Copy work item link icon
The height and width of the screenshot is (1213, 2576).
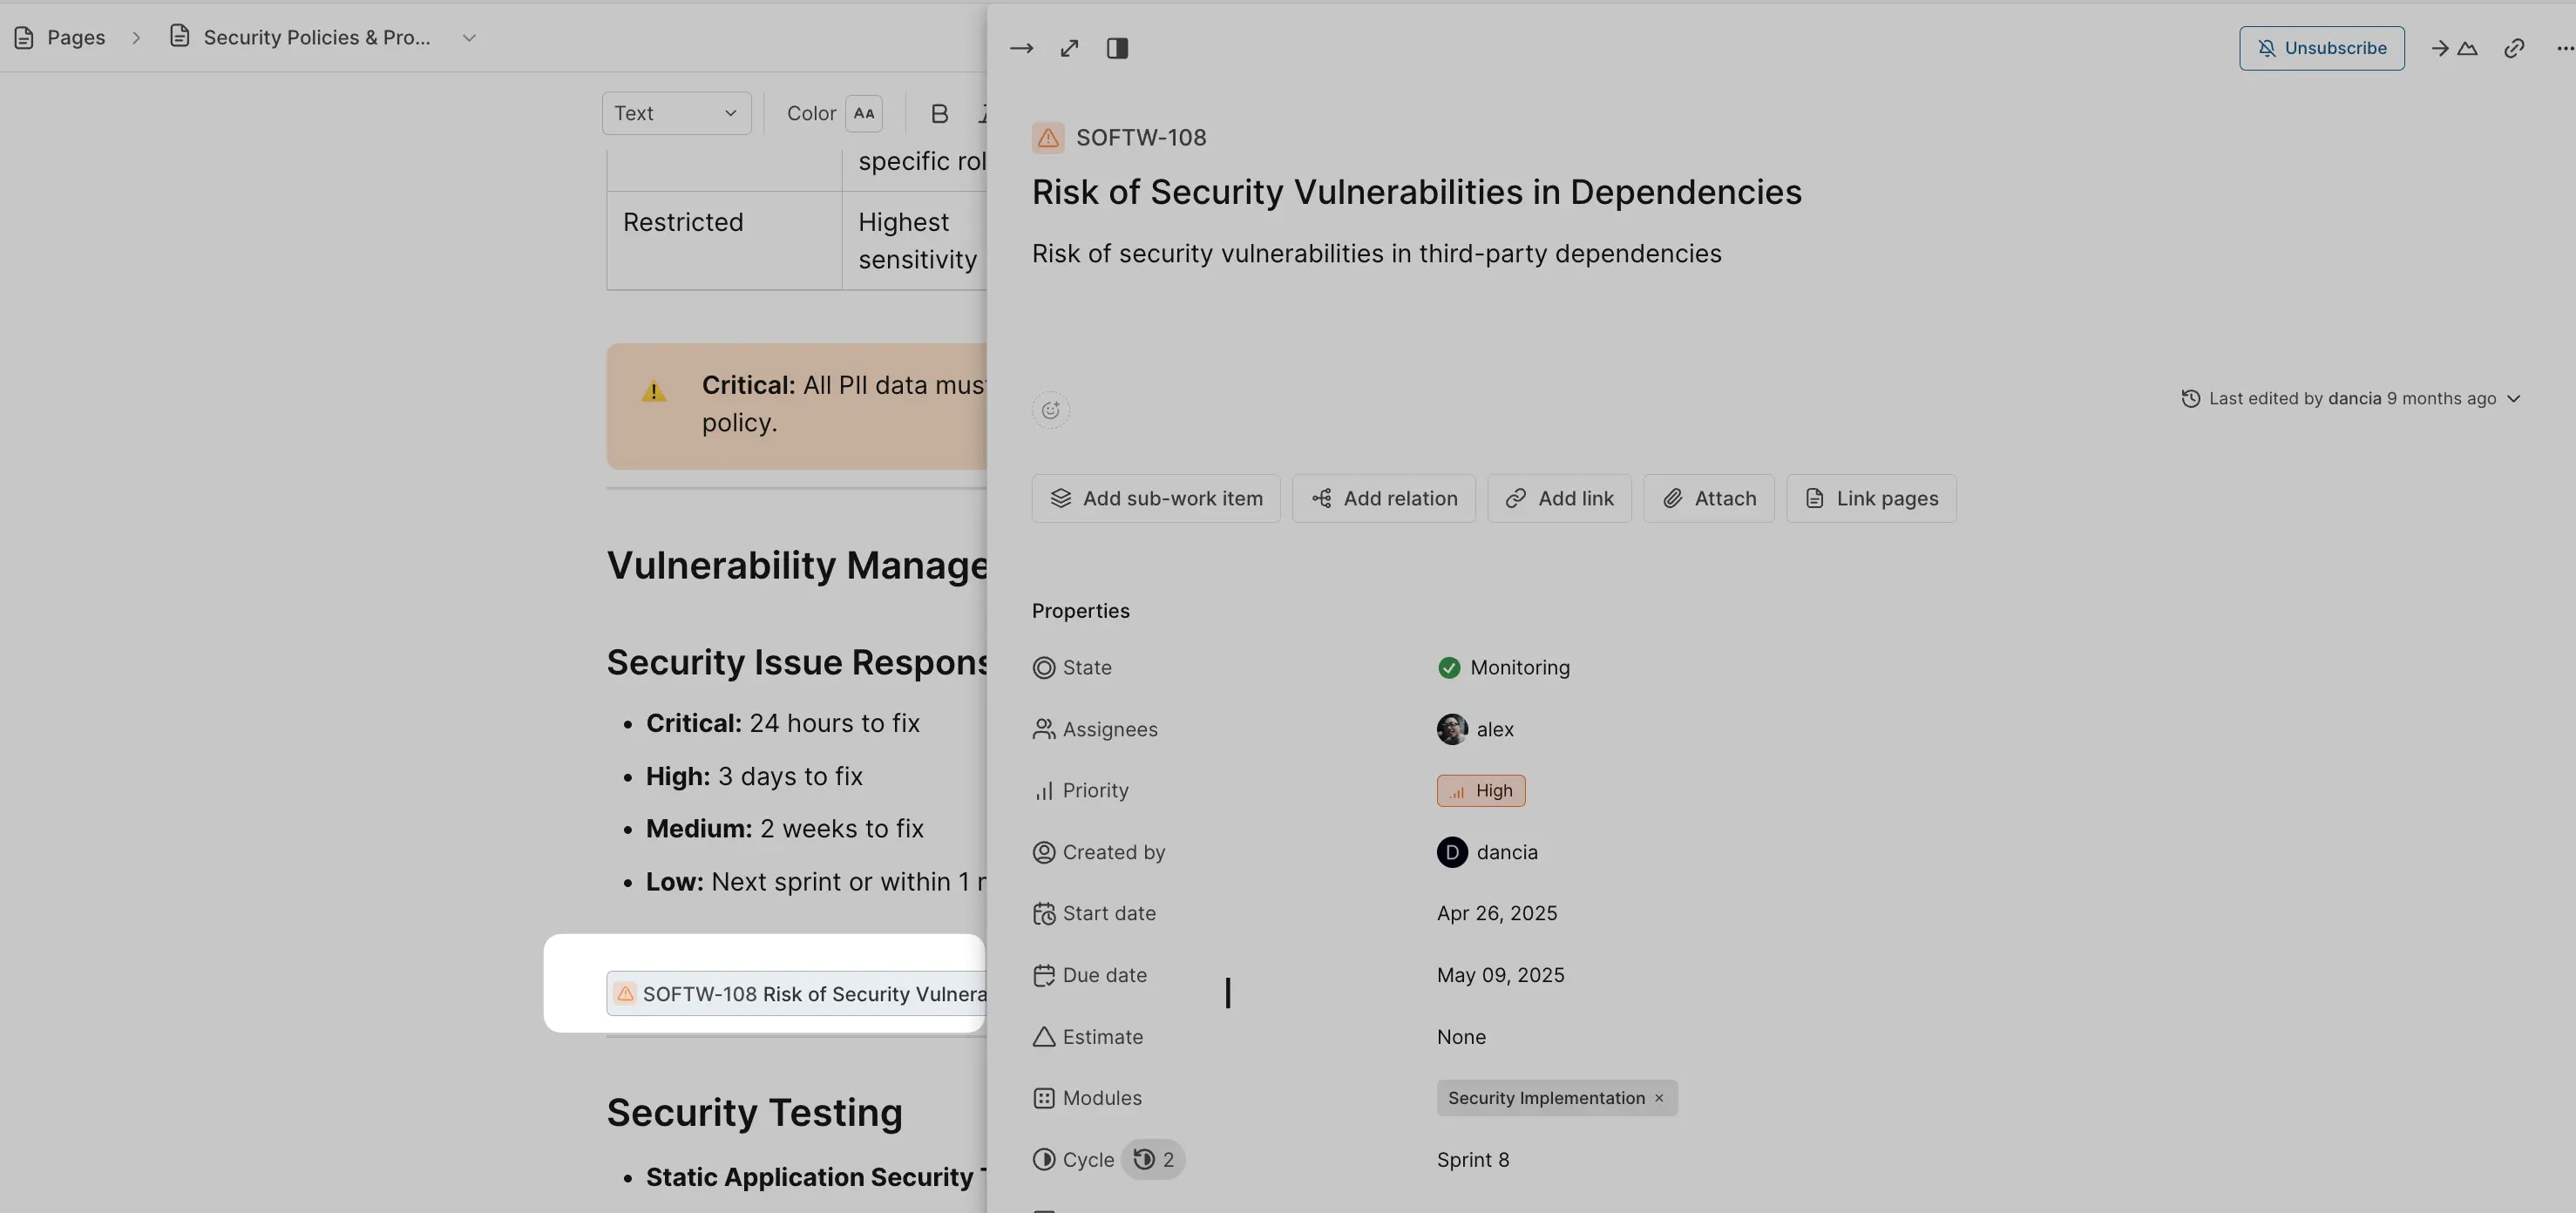click(x=2514, y=48)
